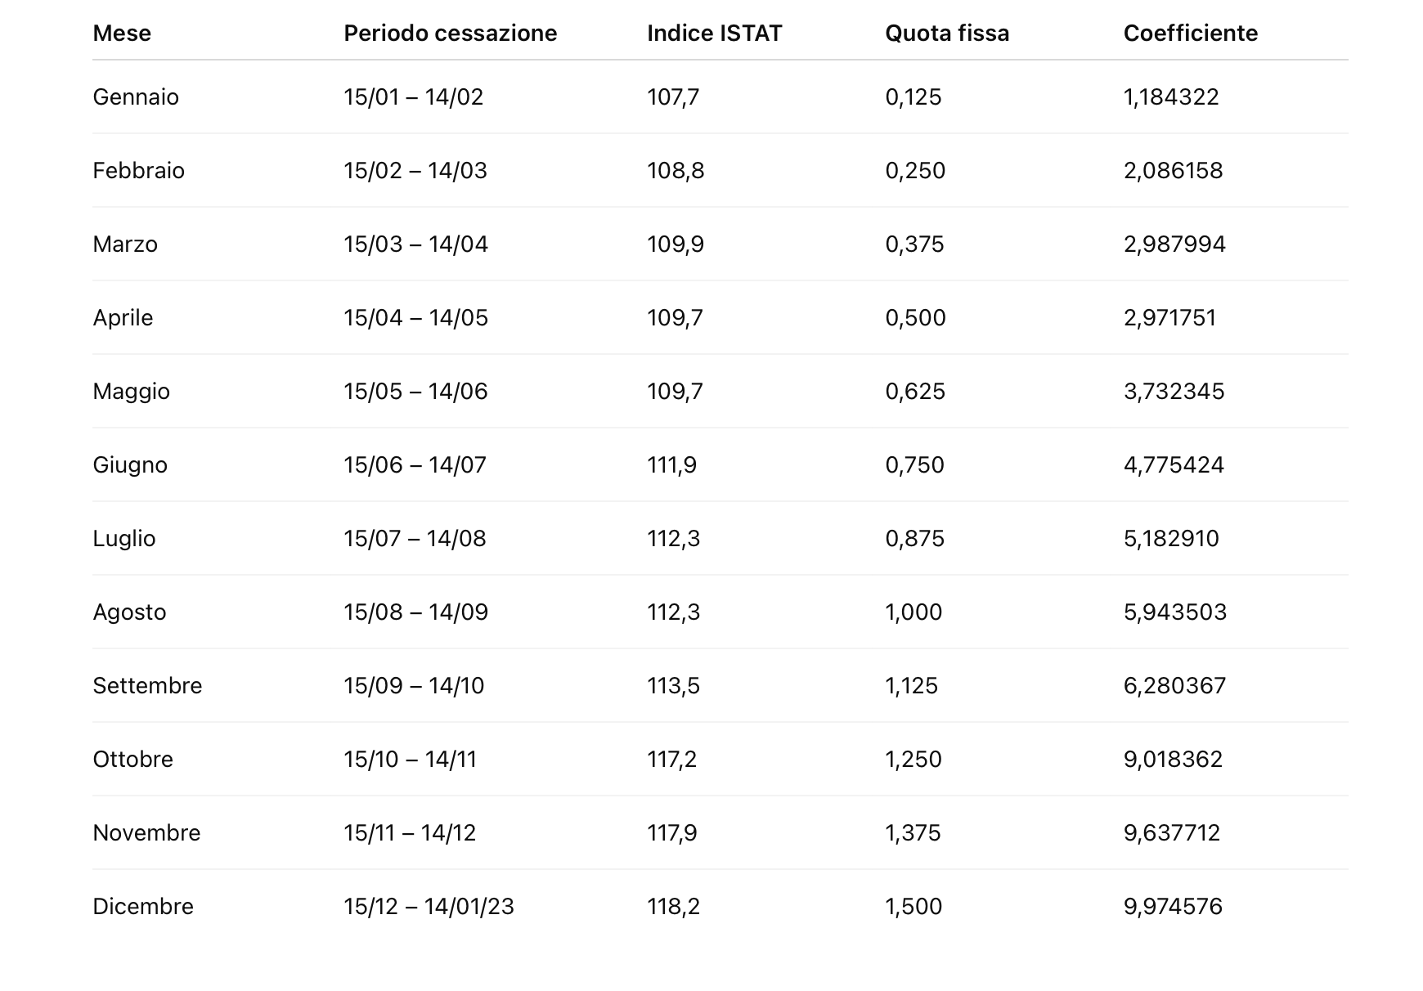This screenshot has height=991, width=1423.
Task: Click Agosto quota fissa 1,000
Action: [x=914, y=612]
